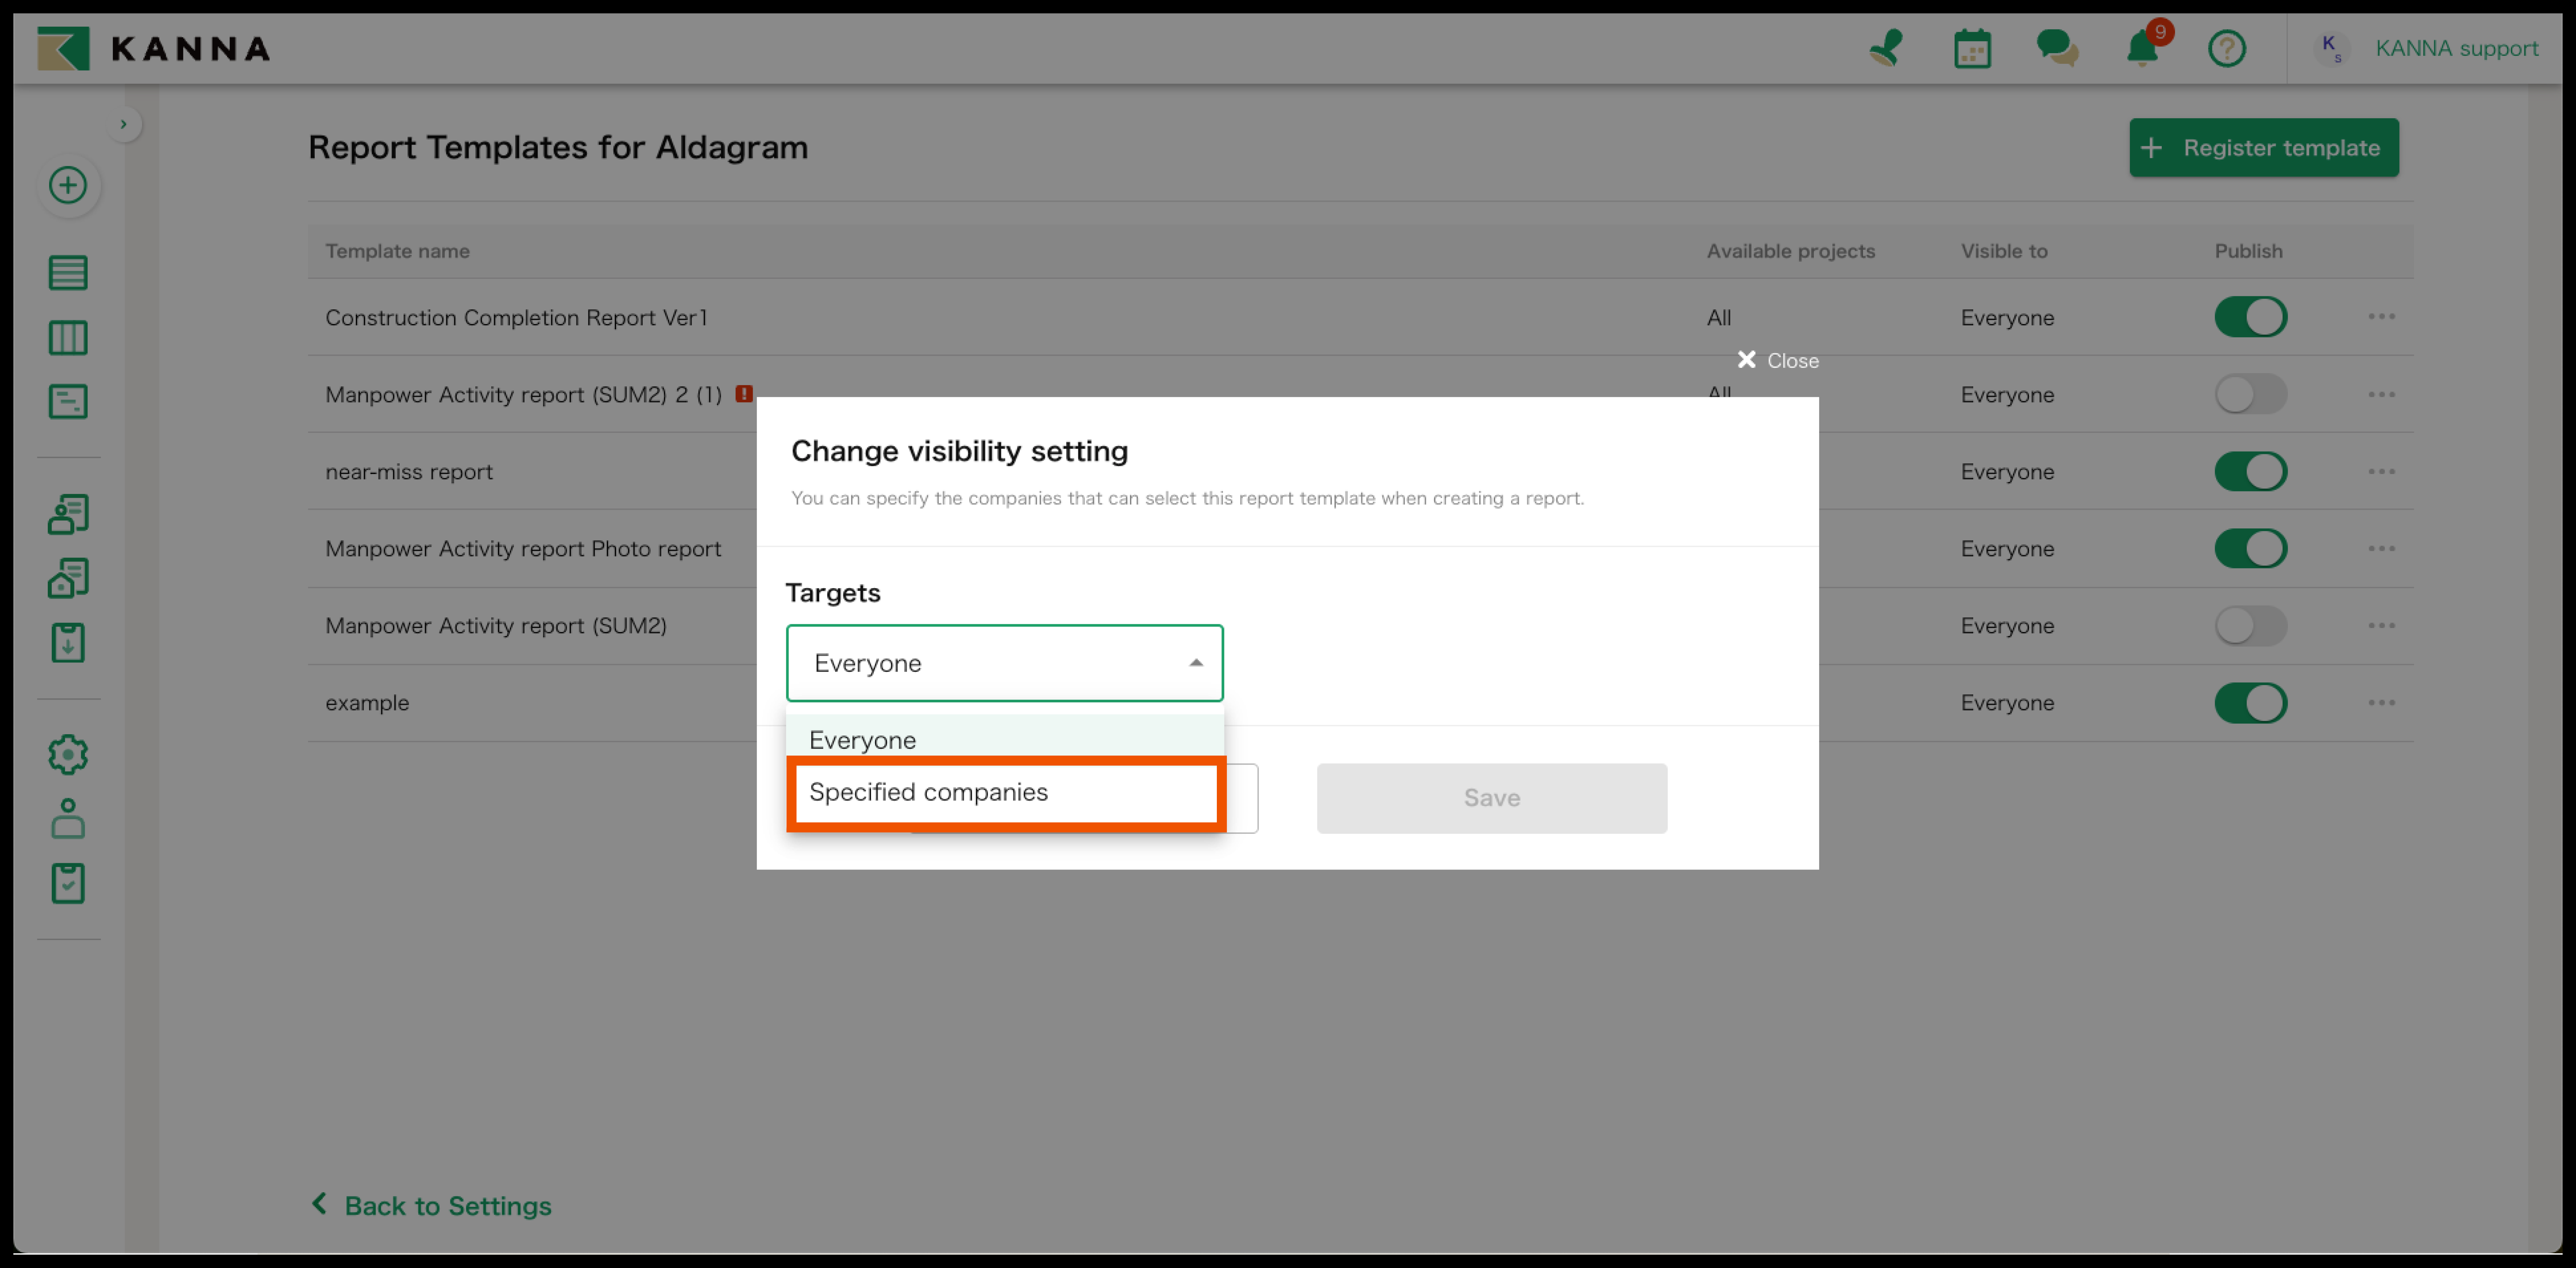Click the plus circle sidebar icon
The image size is (2576, 1268).
tap(68, 185)
